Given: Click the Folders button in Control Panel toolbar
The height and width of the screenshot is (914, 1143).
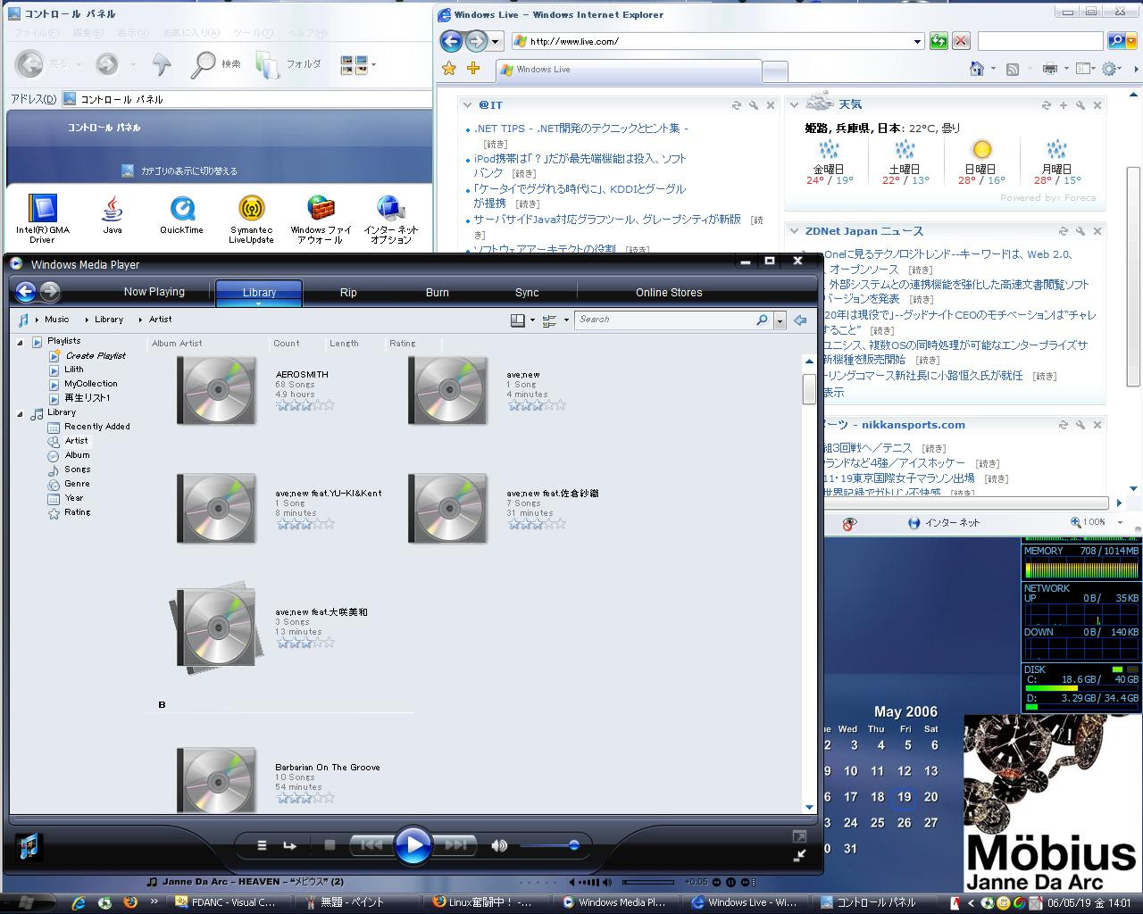Looking at the screenshot, I should 288,64.
